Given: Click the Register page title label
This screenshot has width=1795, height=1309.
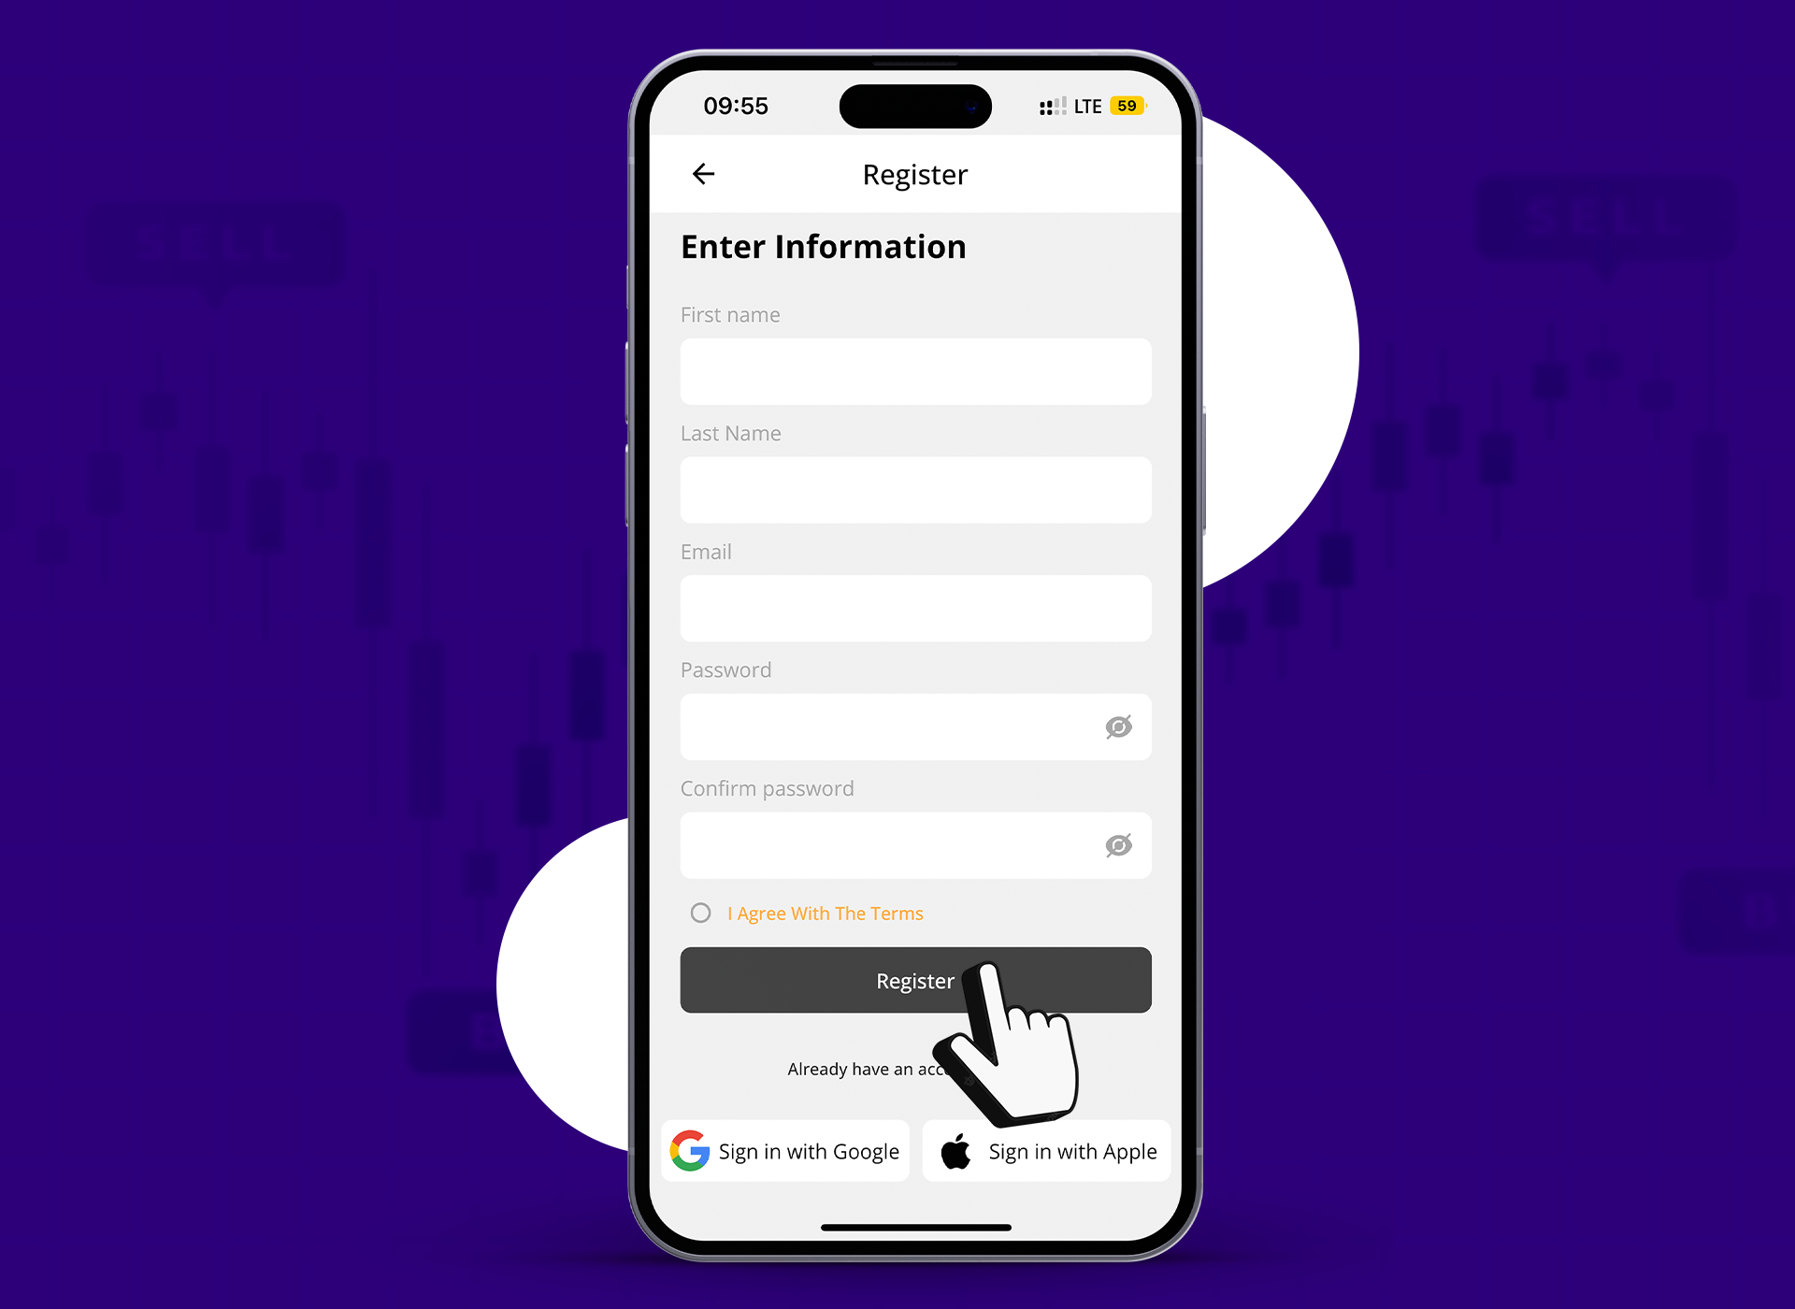Looking at the screenshot, I should pos(914,173).
